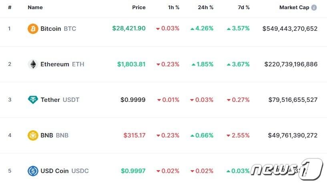327x185 pixels.
Task: Click the Market Cap info icon
Action: [x=314, y=8]
